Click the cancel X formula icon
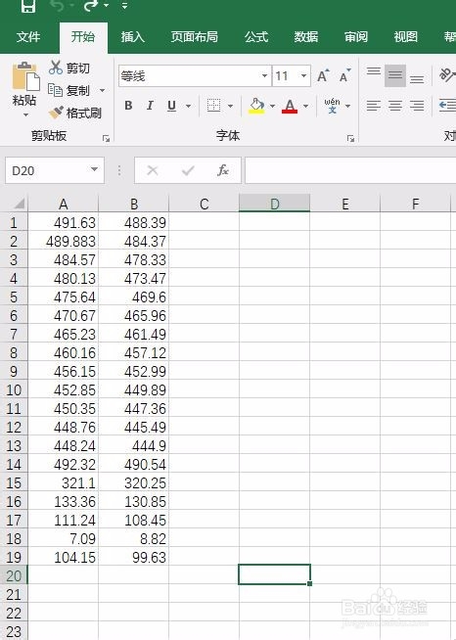 coord(153,170)
